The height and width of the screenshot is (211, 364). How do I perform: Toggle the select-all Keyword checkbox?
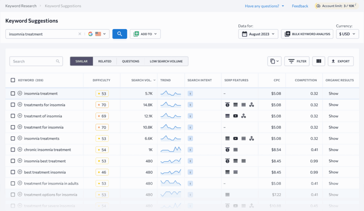13,80
